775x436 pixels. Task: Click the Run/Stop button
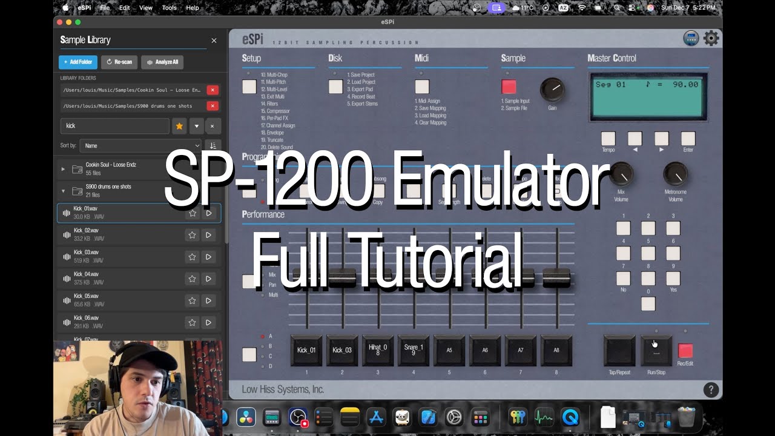coord(656,351)
